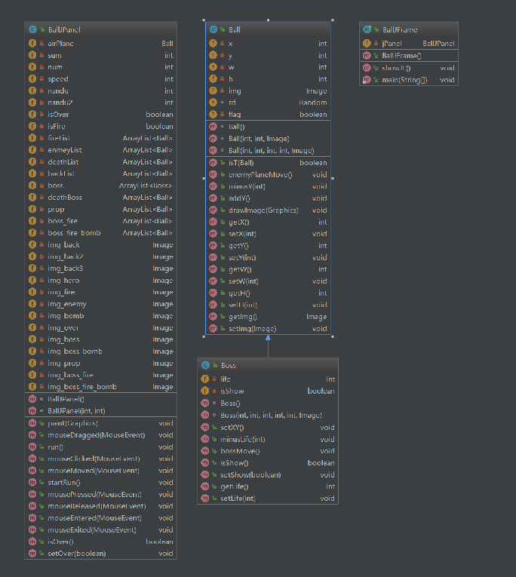Select the Boss() constructor row
The image size is (516, 577).
point(268,404)
